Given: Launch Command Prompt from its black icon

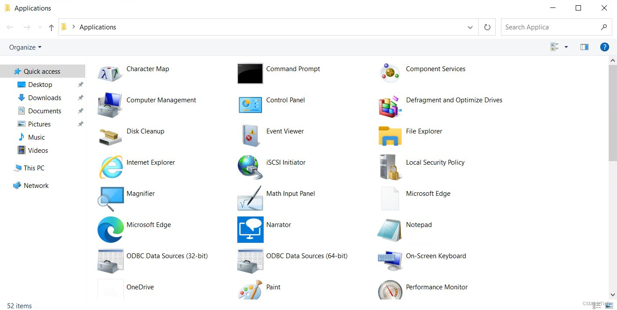Looking at the screenshot, I should coord(250,73).
